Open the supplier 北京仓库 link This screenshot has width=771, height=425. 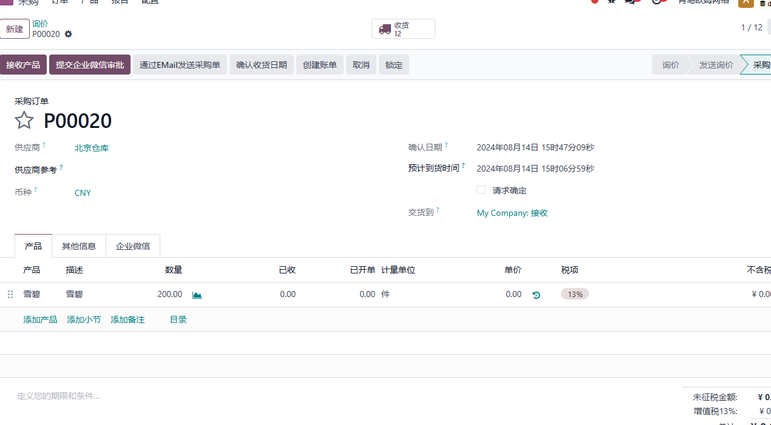click(x=92, y=148)
